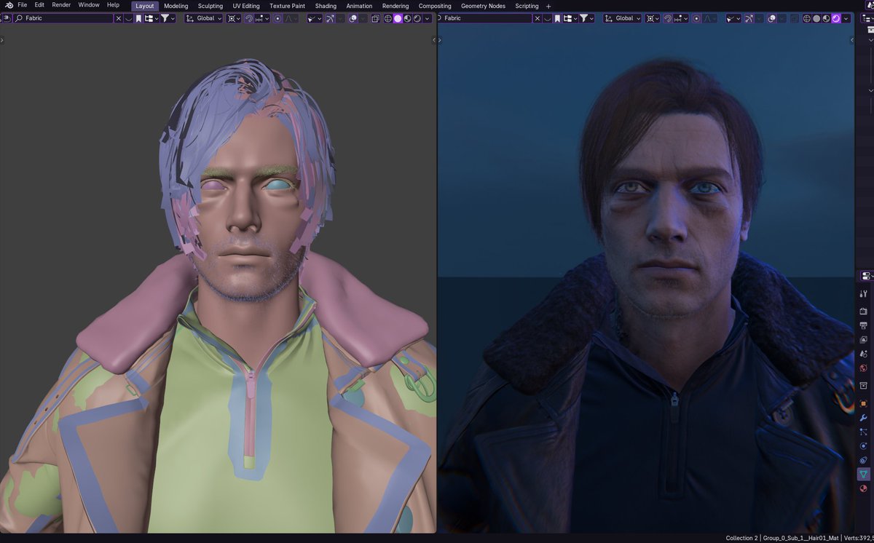
Task: Toggle snapping magnet in left viewport
Action: (249, 18)
